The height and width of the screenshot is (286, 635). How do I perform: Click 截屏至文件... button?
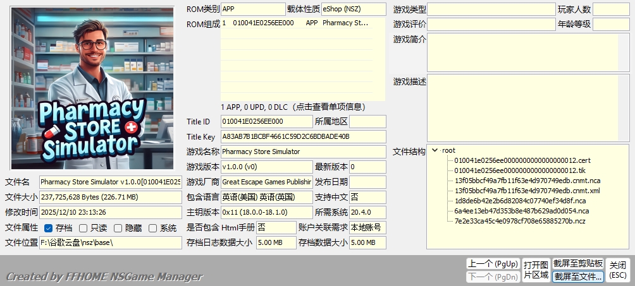(578, 277)
